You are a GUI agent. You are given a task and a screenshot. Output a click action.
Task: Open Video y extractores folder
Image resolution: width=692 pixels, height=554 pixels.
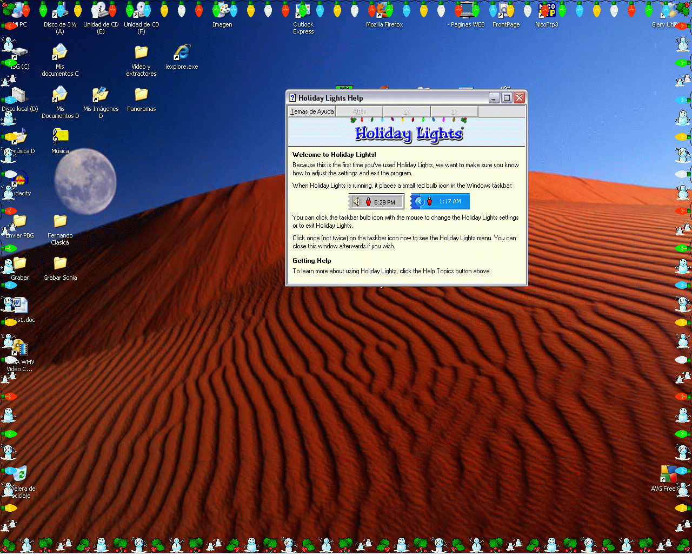pos(141,52)
